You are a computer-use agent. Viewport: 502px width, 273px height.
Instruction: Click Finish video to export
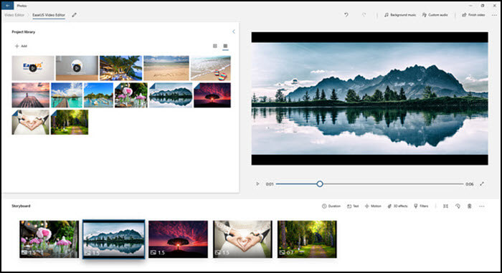click(473, 15)
